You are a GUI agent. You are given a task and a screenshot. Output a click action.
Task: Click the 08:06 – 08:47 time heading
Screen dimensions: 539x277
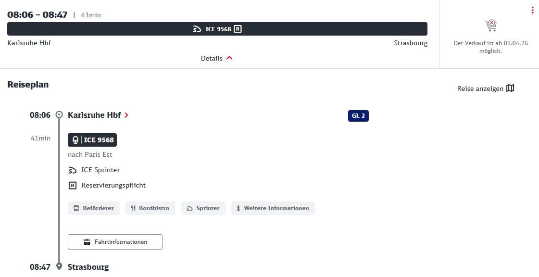[38, 15]
